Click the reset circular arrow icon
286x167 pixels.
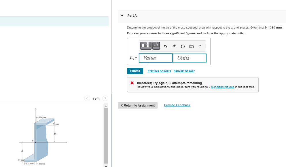coord(183,46)
